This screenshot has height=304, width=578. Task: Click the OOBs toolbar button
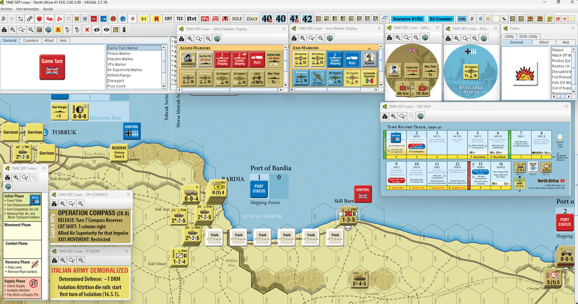462,19
